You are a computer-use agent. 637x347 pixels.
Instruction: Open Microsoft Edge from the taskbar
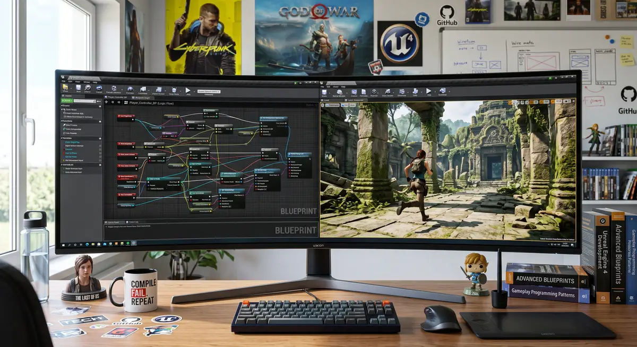coord(87,244)
